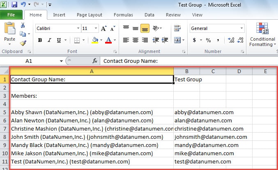Image resolution: width=278 pixels, height=170 pixels.
Task: Open the font size 11 dropdown
Action: click(96, 28)
